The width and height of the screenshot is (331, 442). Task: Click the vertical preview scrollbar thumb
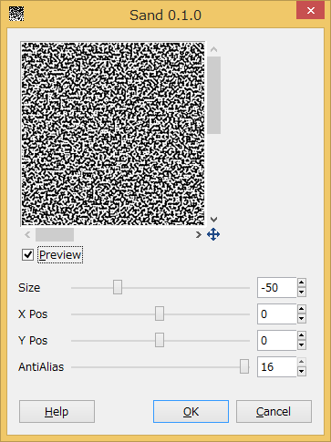point(214,95)
